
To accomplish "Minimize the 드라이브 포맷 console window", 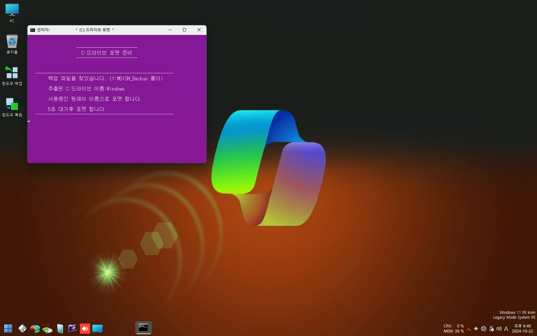I will point(170,30).
